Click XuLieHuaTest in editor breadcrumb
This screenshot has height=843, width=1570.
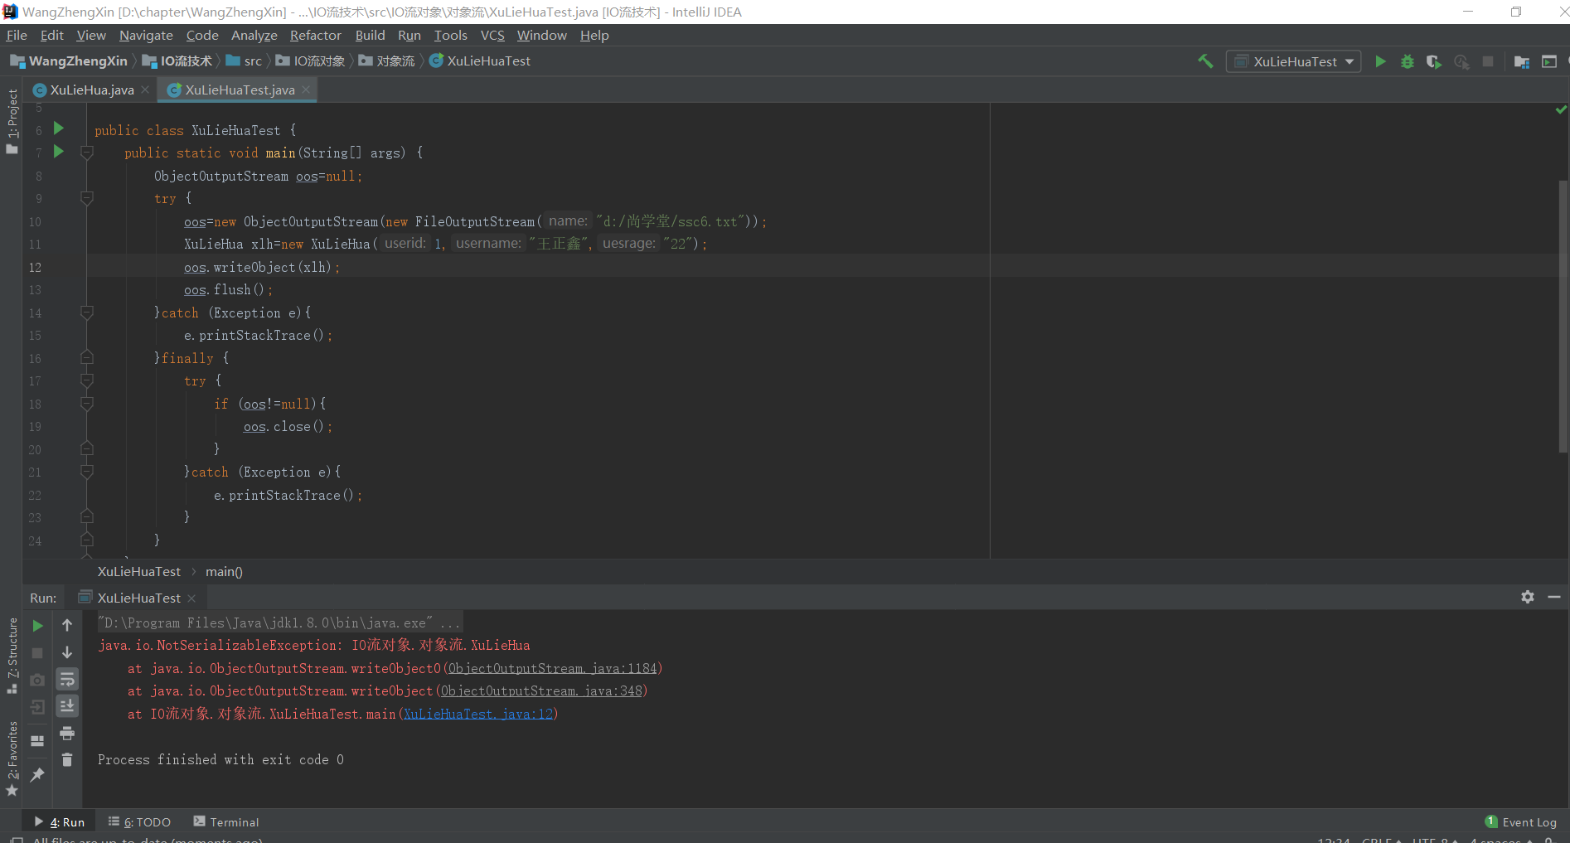[138, 571]
